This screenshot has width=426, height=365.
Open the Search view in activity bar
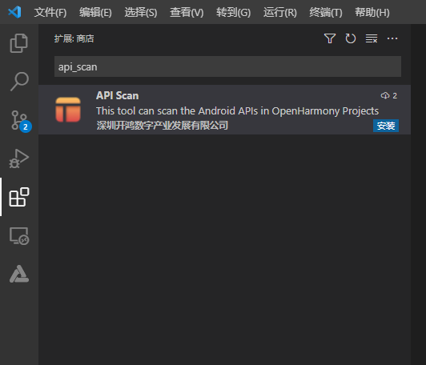[19, 81]
